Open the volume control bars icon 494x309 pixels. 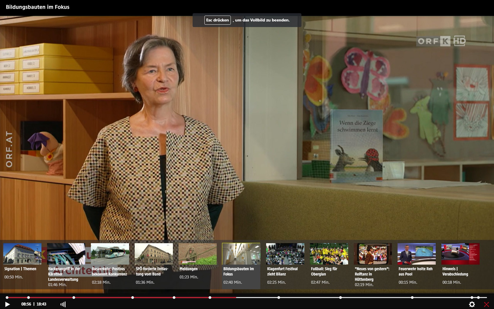point(63,304)
